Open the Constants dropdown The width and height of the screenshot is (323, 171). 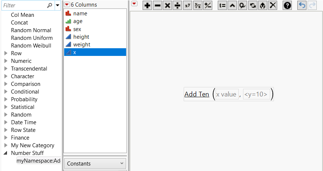coord(95,164)
